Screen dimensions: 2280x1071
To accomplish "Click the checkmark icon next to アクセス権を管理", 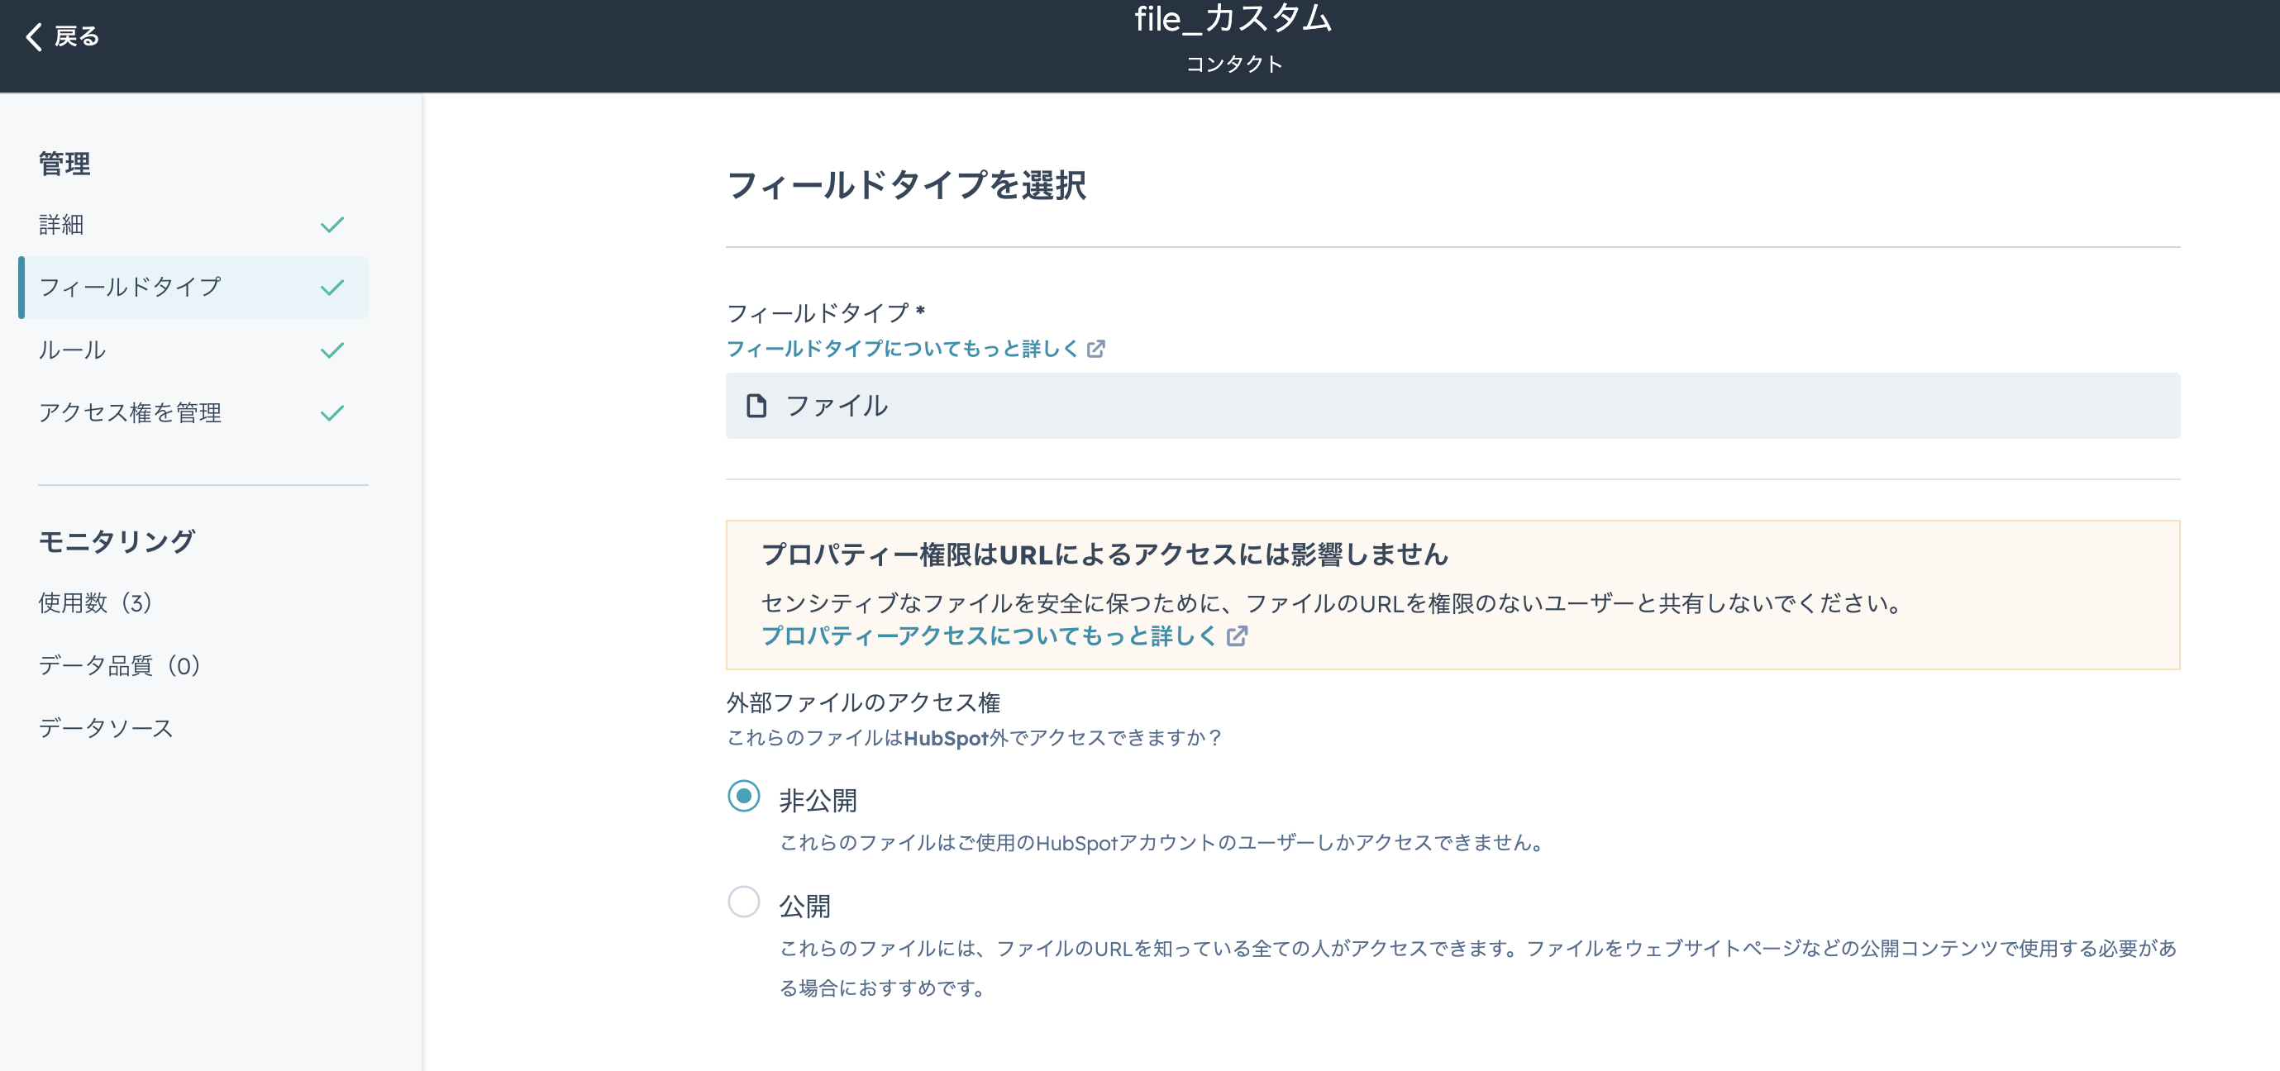I will click(x=332, y=413).
